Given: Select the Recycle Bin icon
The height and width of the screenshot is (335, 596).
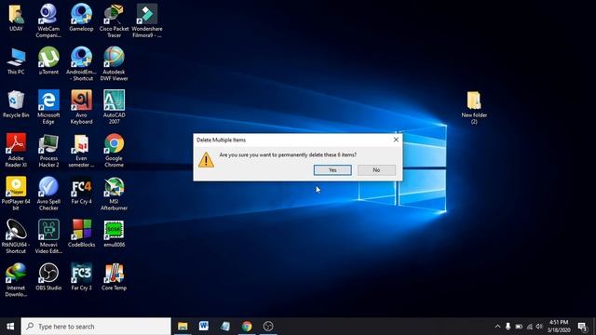Looking at the screenshot, I should (x=16, y=104).
